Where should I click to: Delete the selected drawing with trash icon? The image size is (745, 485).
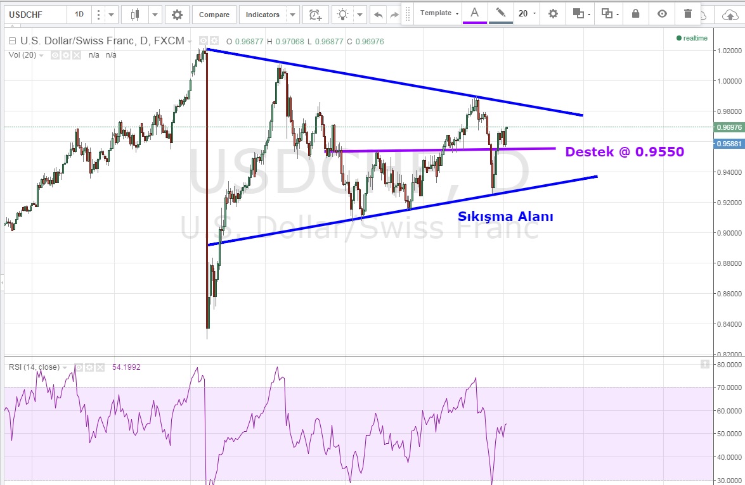pos(688,13)
